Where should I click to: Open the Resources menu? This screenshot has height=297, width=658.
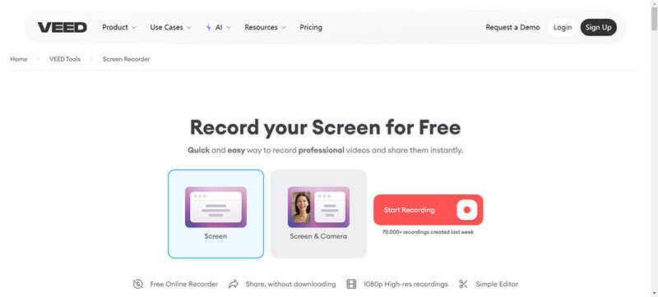(265, 27)
